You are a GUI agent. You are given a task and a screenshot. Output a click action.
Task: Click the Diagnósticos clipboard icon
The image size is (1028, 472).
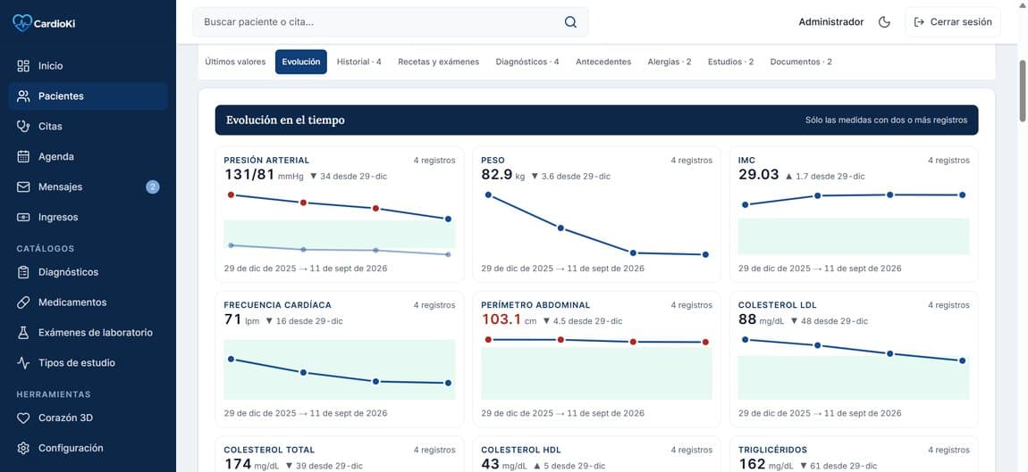23,271
